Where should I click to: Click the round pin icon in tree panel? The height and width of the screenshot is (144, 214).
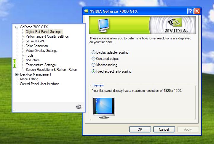(79, 107)
